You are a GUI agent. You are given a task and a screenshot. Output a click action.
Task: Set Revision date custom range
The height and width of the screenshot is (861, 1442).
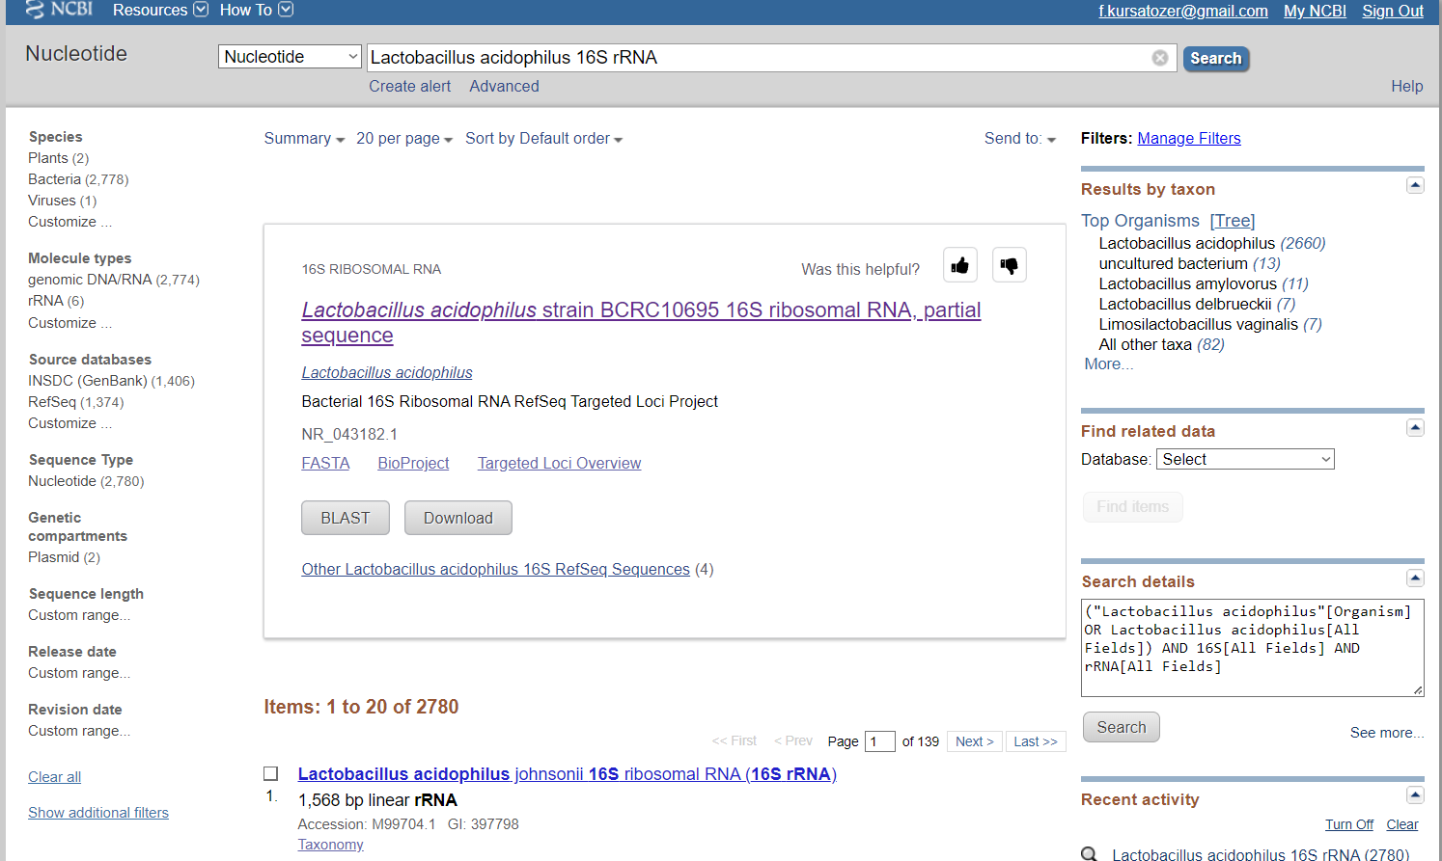point(79,731)
